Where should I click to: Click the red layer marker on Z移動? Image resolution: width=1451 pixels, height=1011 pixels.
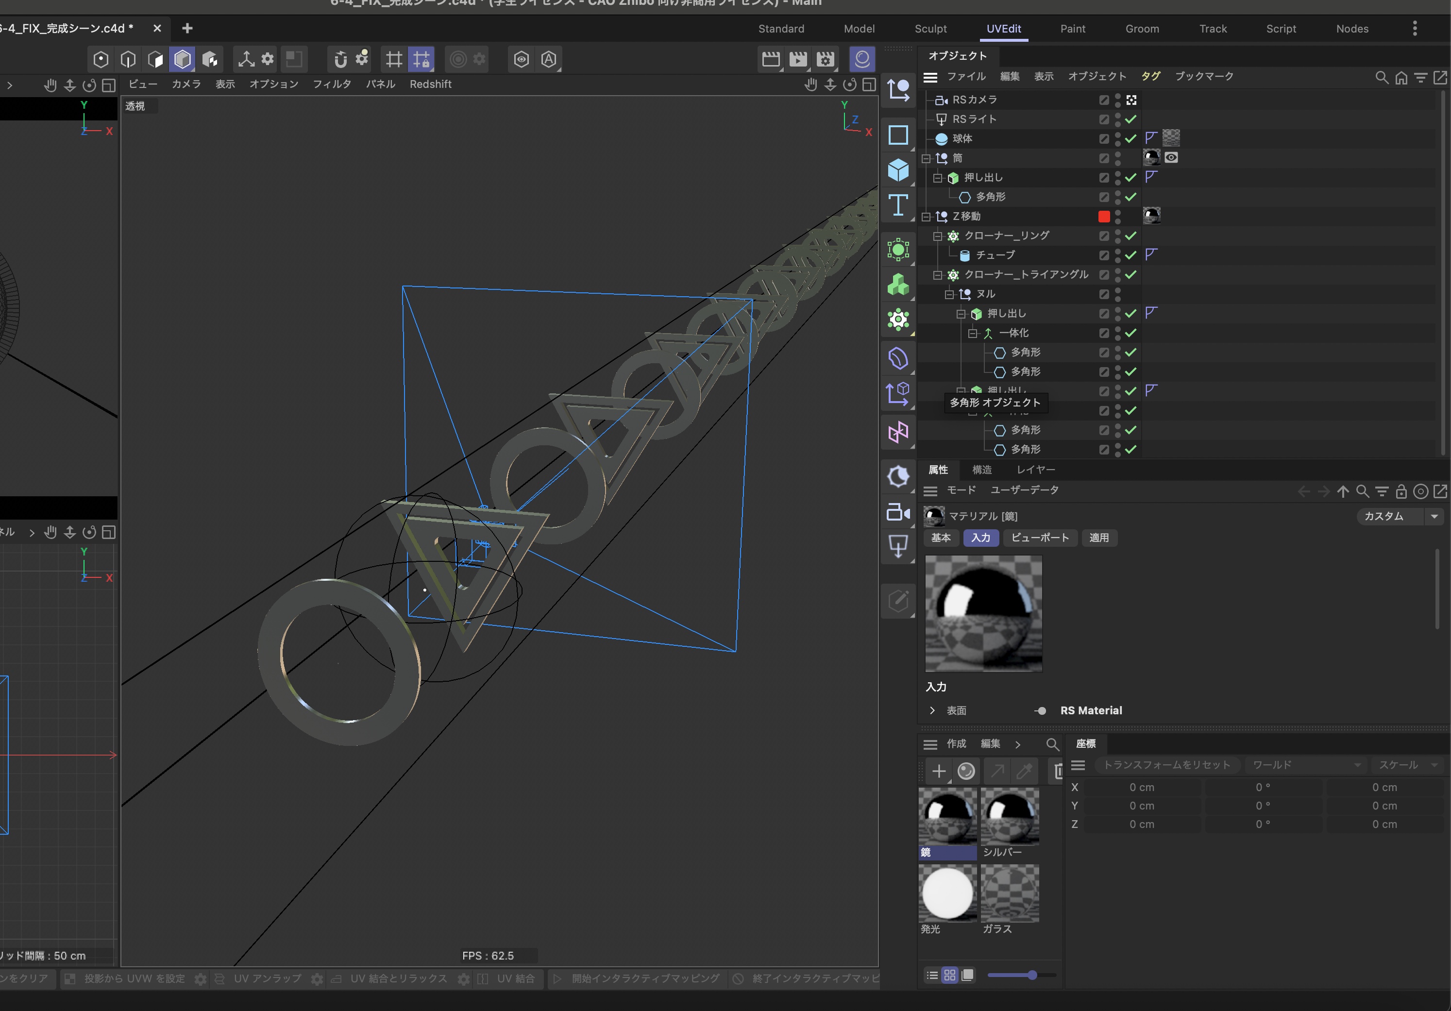1104,216
